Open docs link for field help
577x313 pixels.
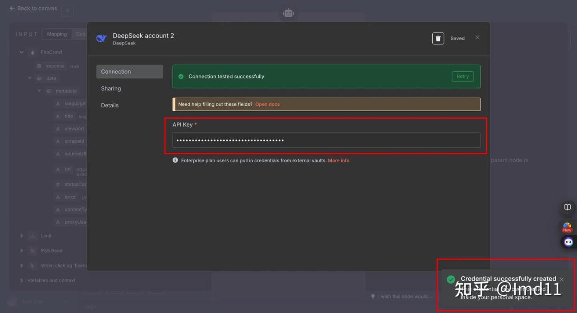click(x=267, y=104)
